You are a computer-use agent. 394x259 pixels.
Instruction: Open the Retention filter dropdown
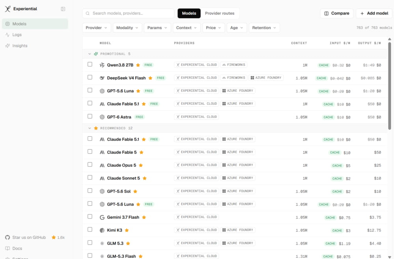coord(264,28)
